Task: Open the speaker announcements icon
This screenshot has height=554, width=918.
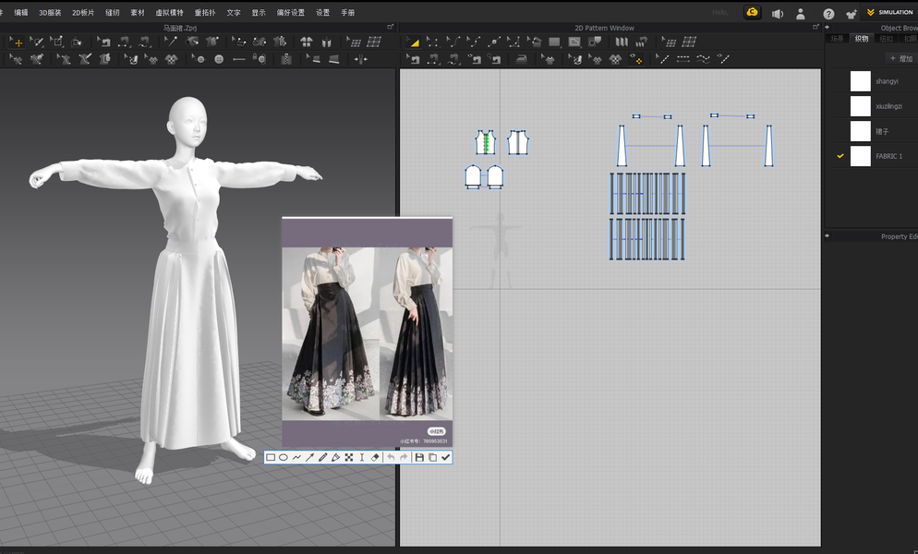Action: click(778, 14)
